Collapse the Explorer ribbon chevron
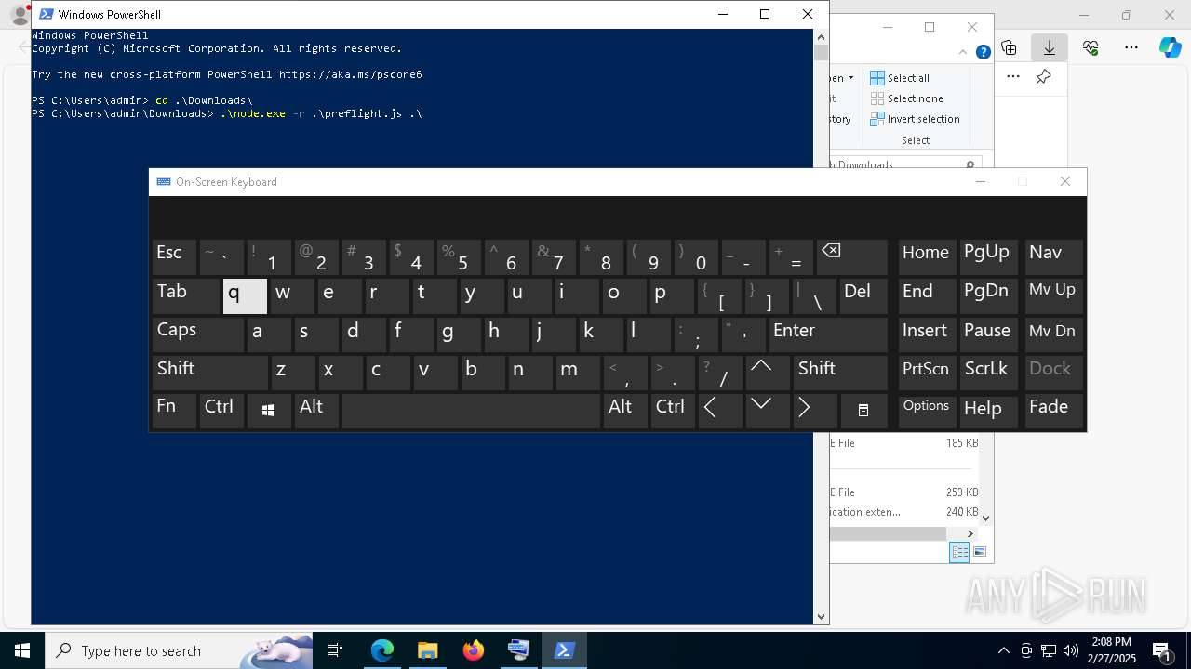This screenshot has height=669, width=1191. [963, 52]
